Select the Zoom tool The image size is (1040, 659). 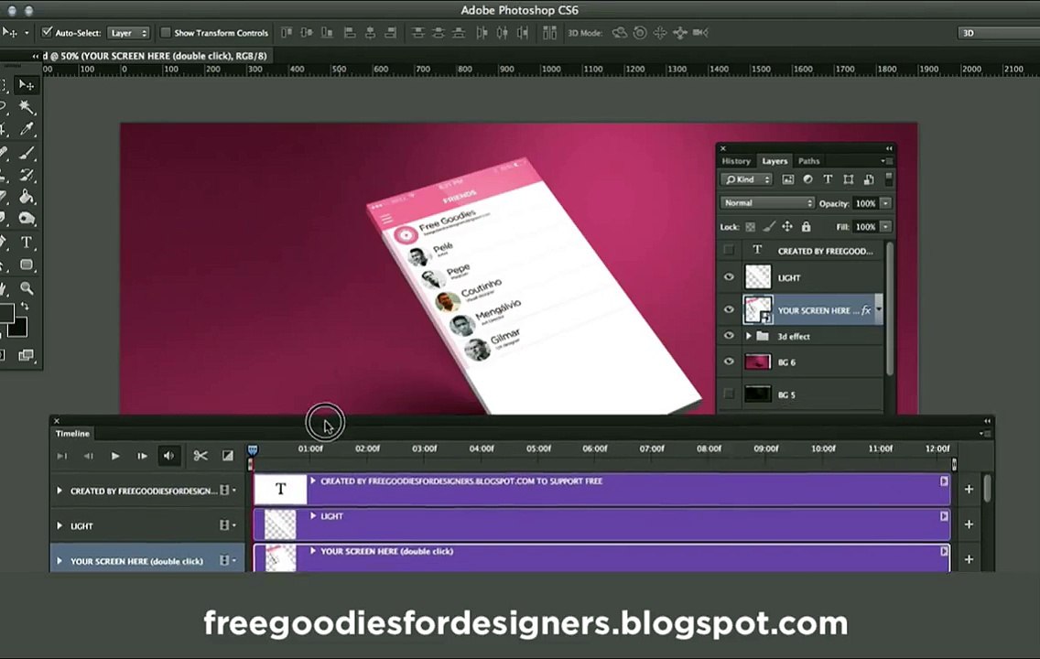27,287
